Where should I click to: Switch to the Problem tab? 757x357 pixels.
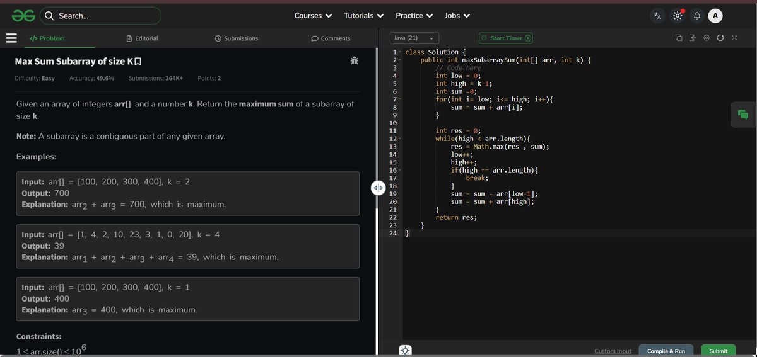pos(48,38)
